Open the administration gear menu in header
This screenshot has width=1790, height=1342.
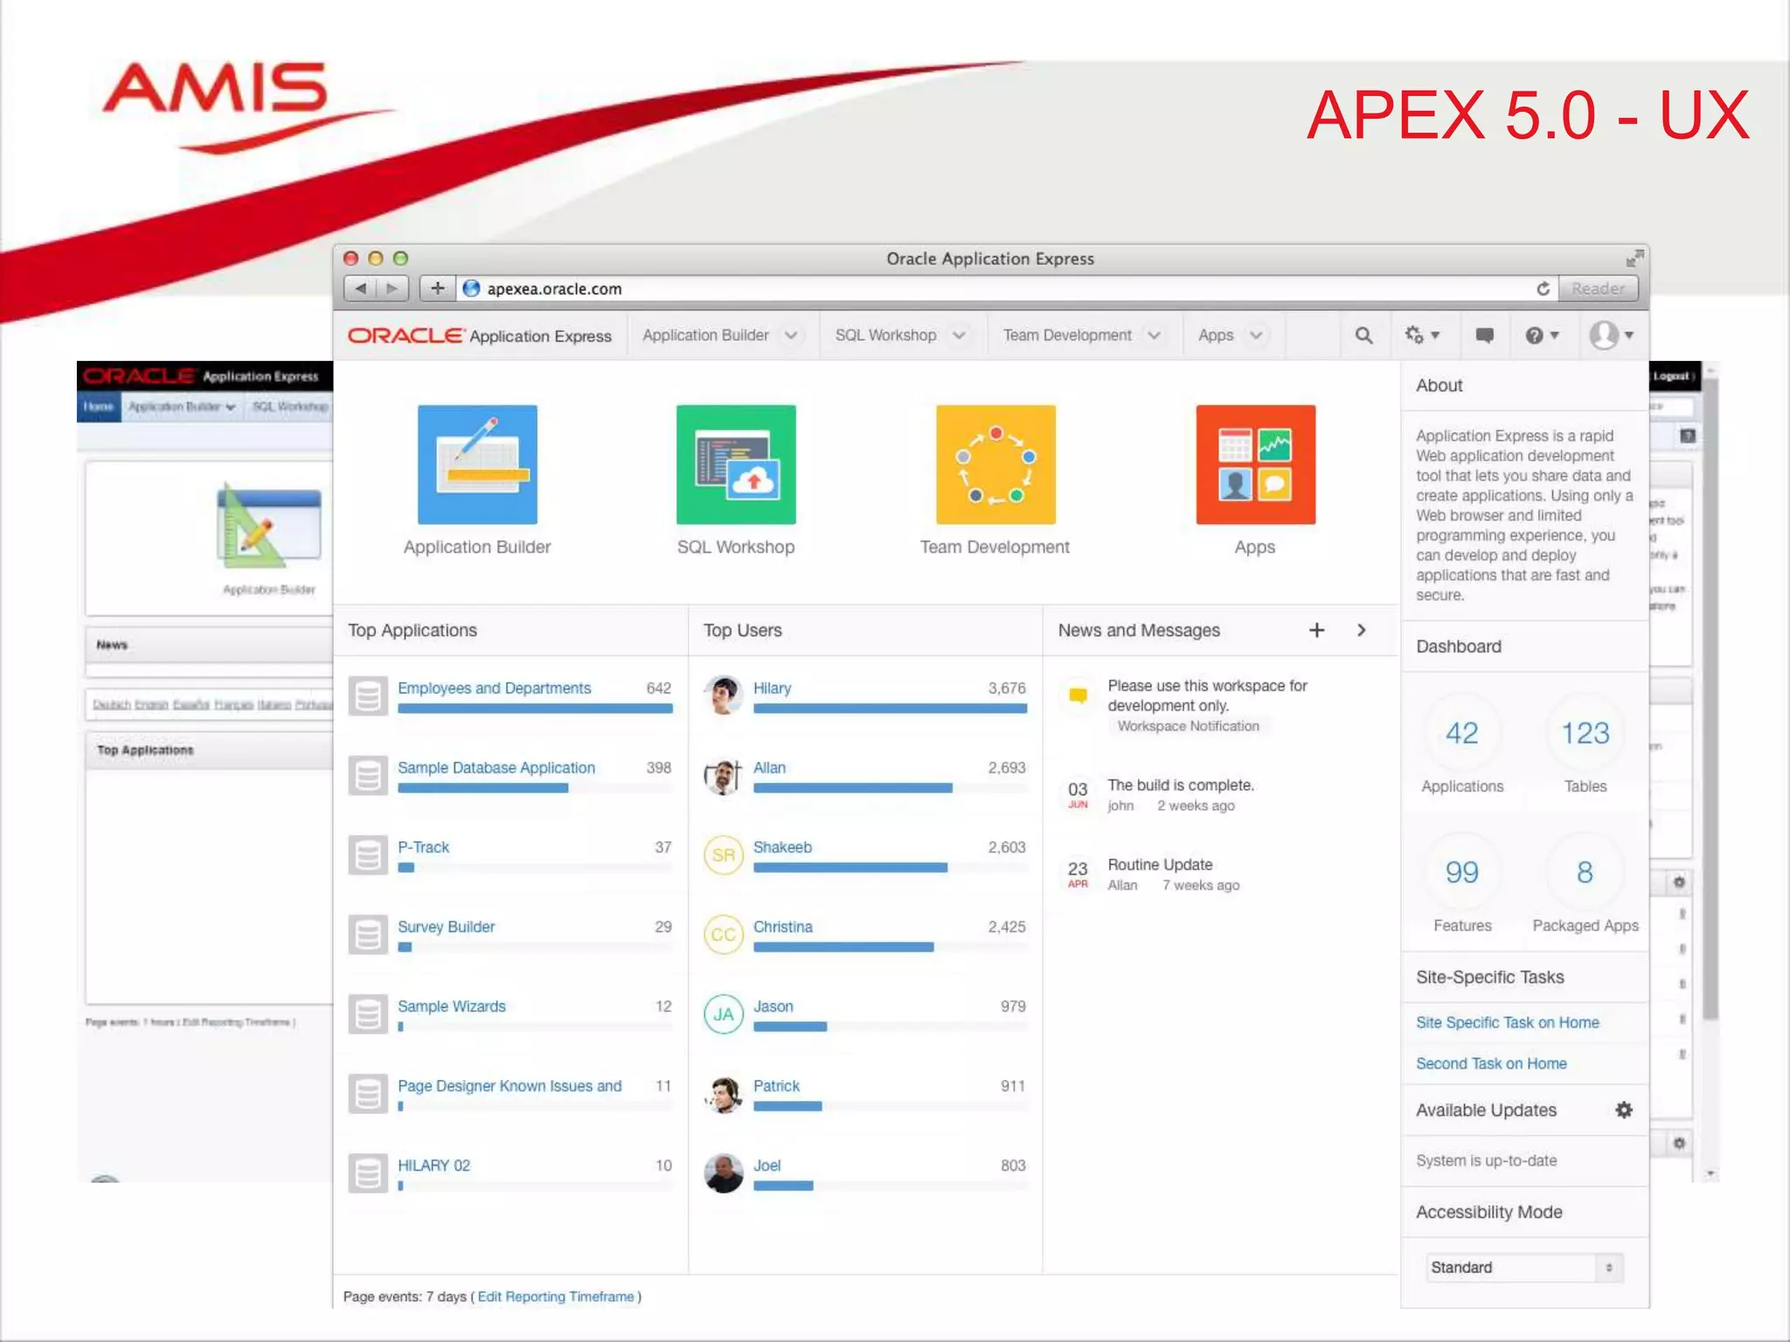pos(1422,335)
